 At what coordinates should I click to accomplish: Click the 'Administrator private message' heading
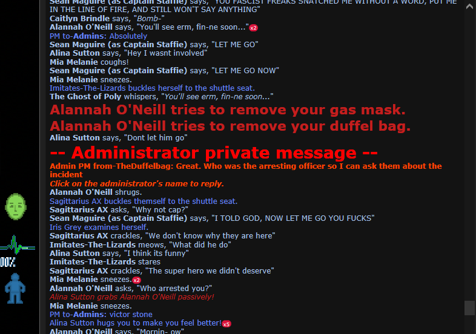214,152
